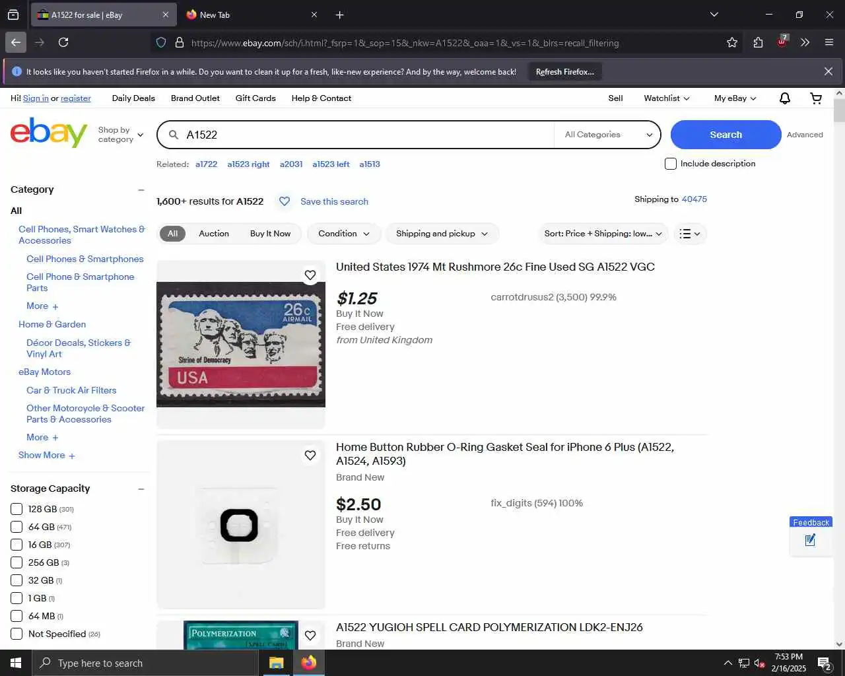
Task: Dismiss the Refresh Firefox notification bar
Action: (x=828, y=71)
